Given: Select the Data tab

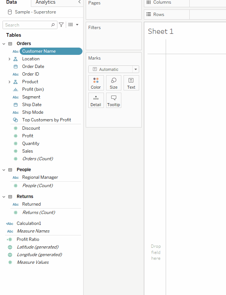Looking at the screenshot, I should click(x=12, y=3).
